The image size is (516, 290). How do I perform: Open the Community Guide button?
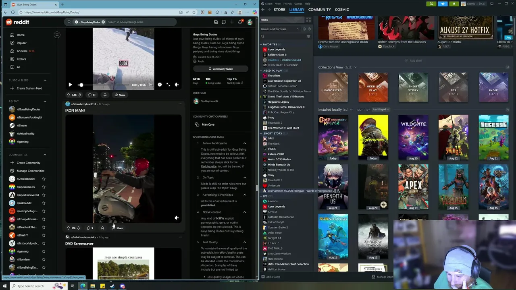[220, 69]
